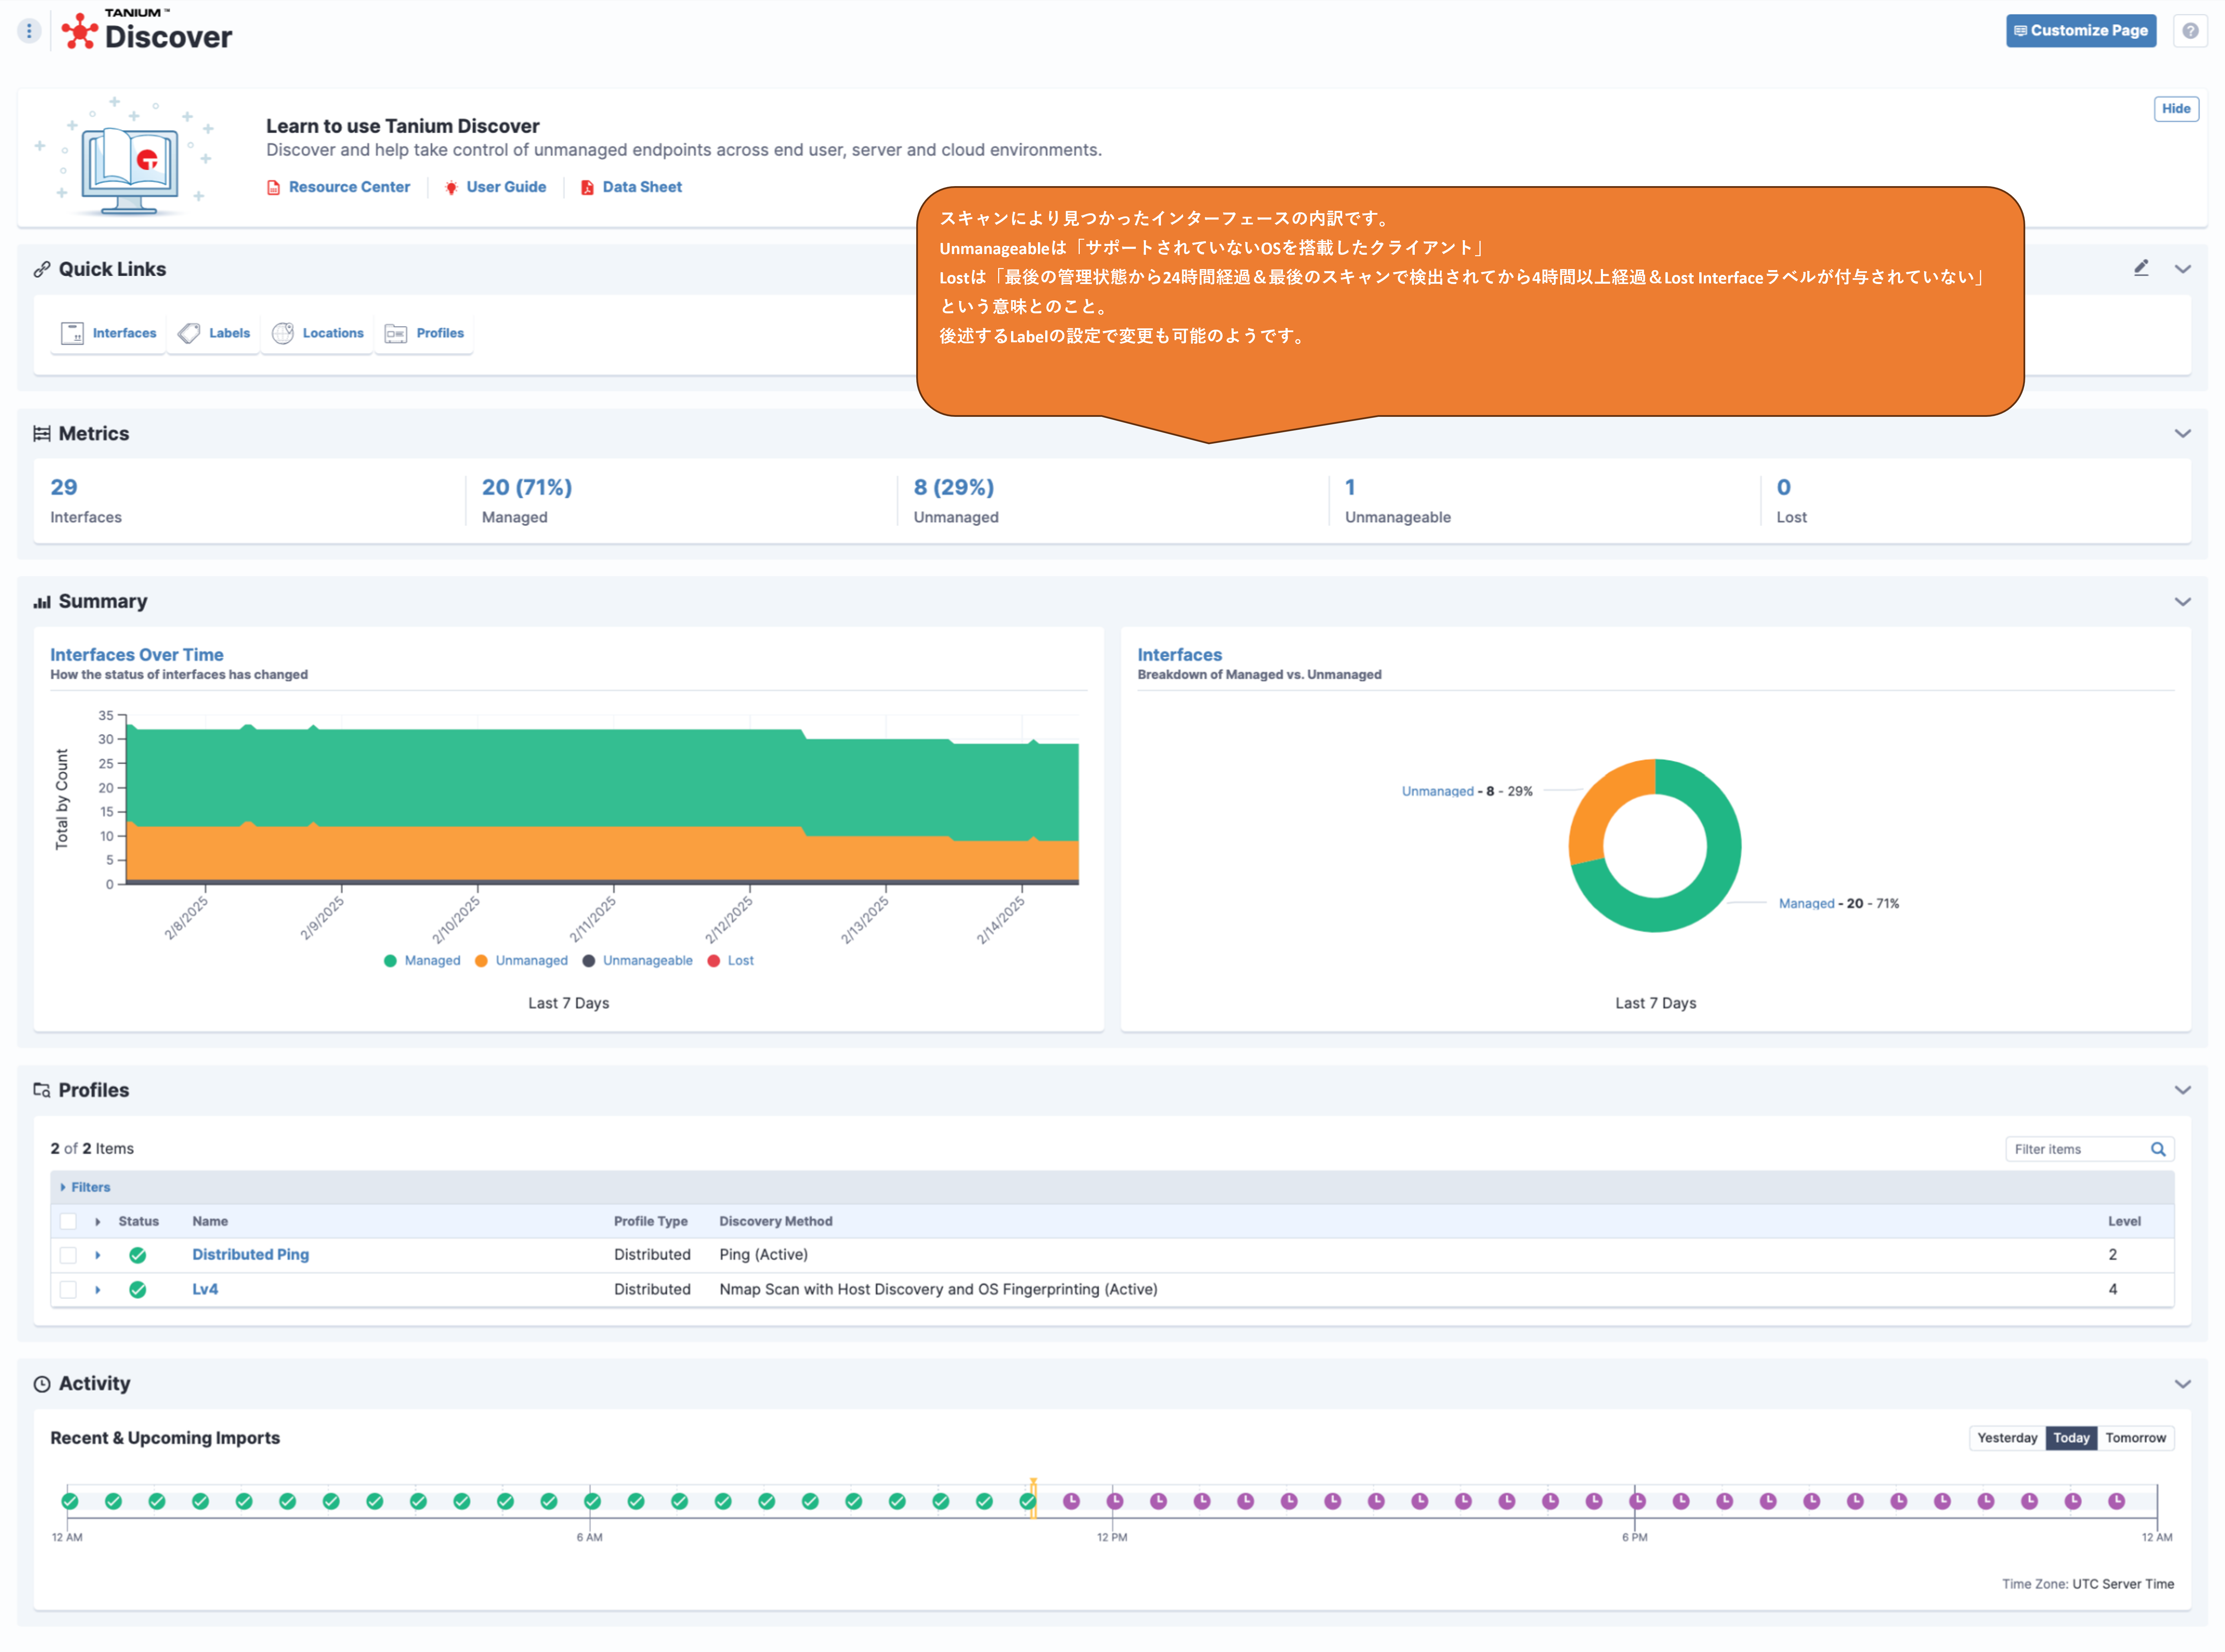This screenshot has height=1652, width=2225.
Task: Collapse the Profiles section chevron
Action: point(2183,1090)
